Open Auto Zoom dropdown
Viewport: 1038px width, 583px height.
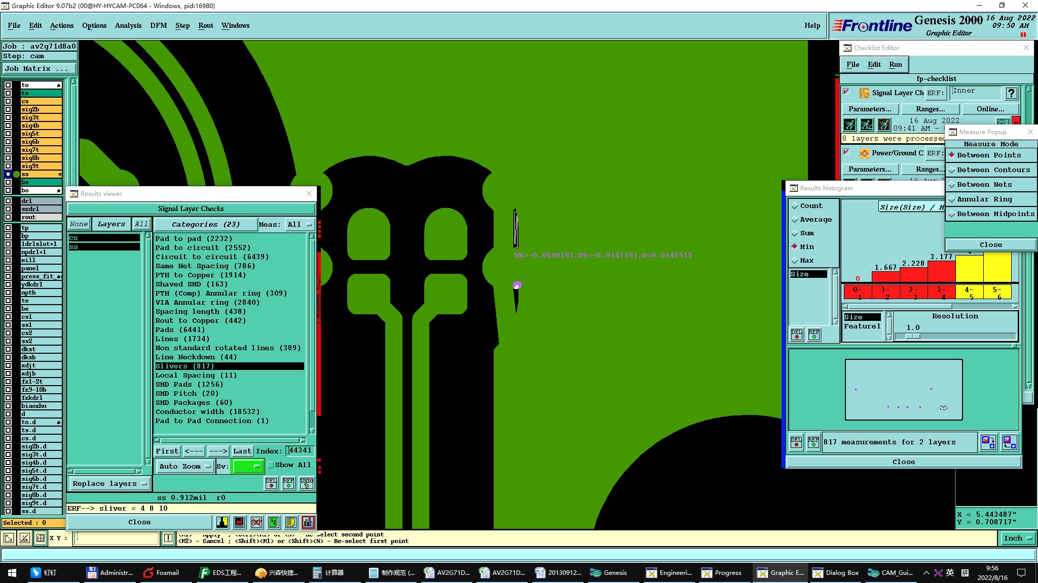pos(184,467)
